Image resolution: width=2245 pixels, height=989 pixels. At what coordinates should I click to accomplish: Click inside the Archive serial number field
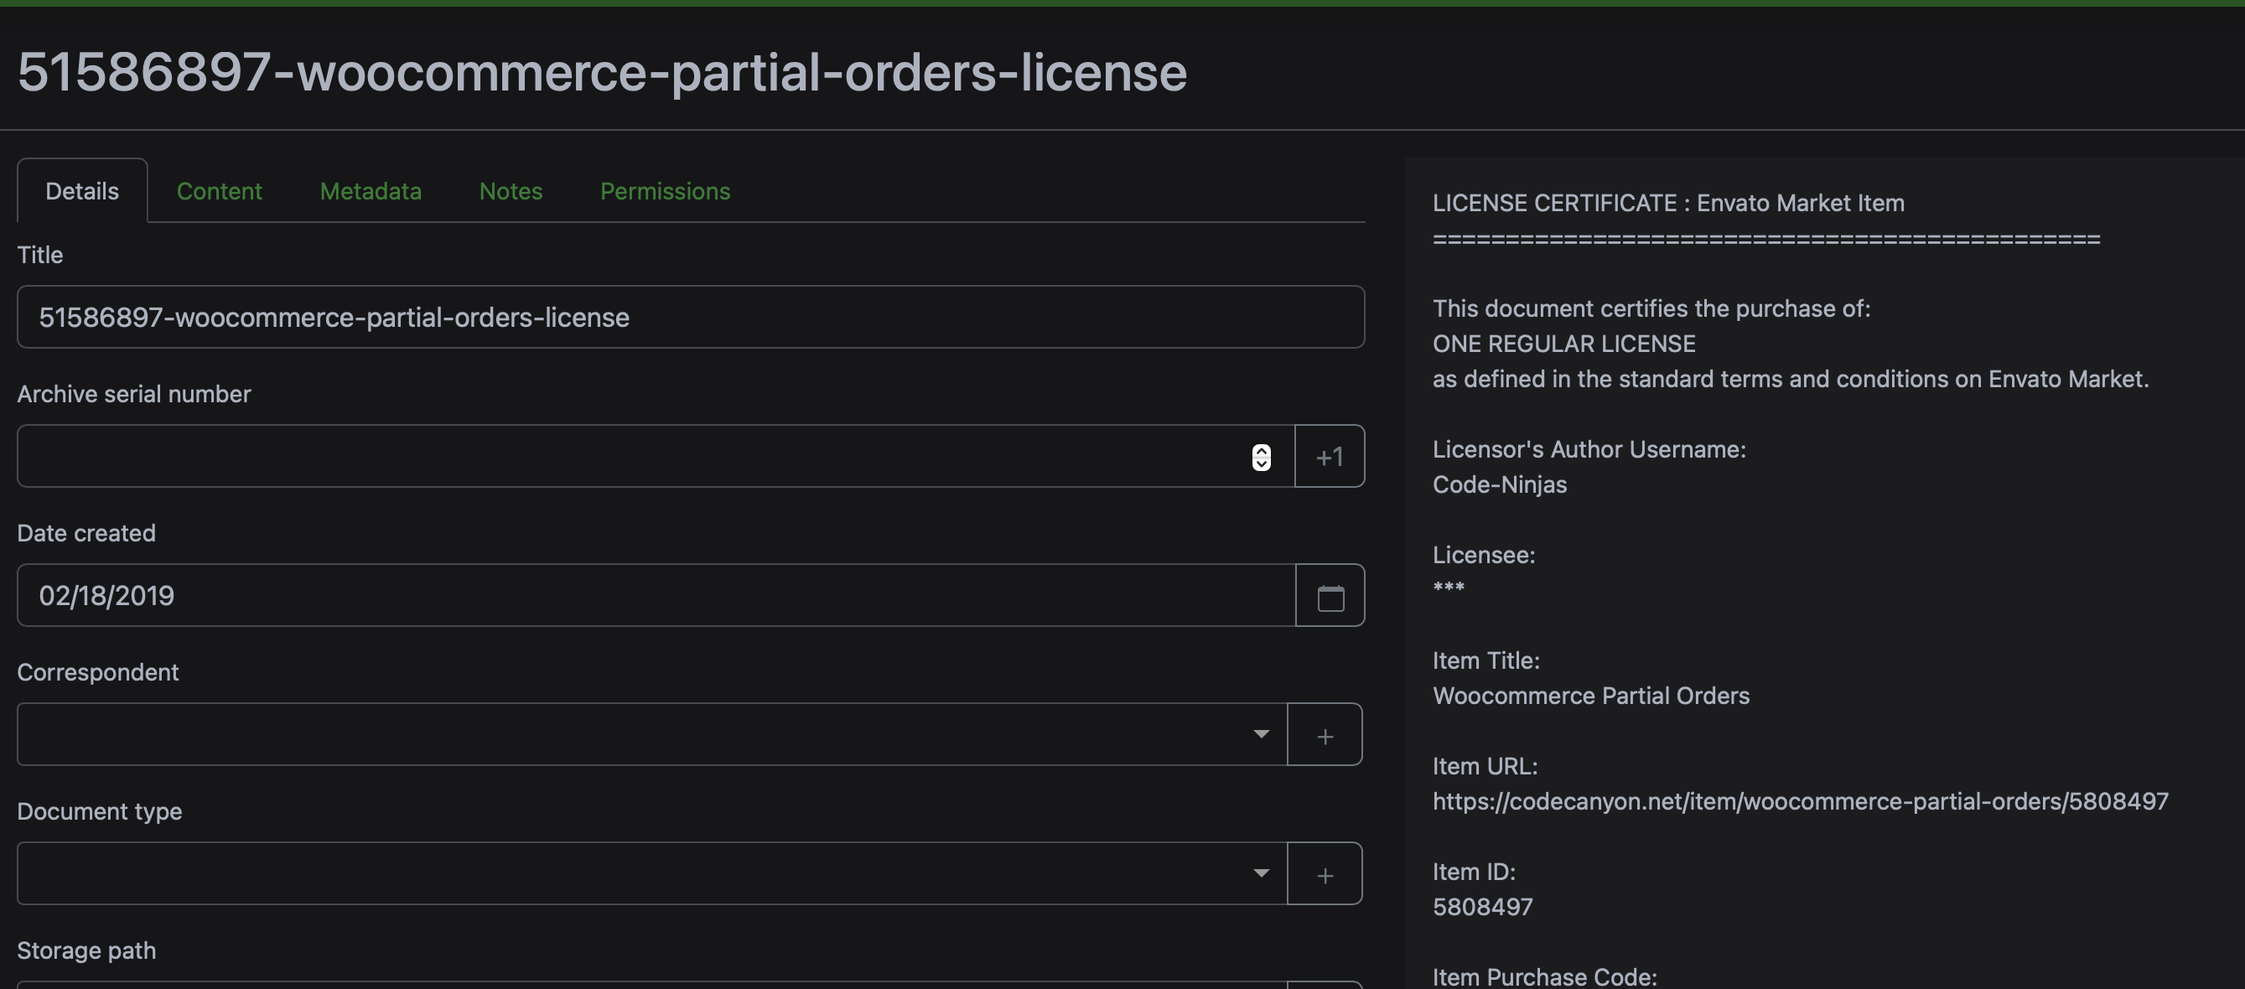point(610,456)
